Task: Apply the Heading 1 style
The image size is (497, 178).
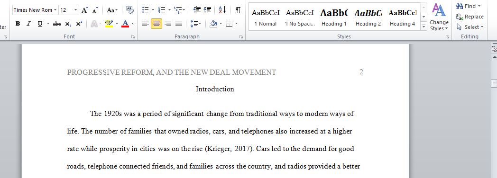Action: click(x=334, y=18)
